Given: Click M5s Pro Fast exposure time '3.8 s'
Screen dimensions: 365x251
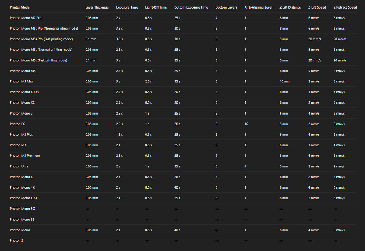Looking at the screenshot, I should (x=119, y=39).
